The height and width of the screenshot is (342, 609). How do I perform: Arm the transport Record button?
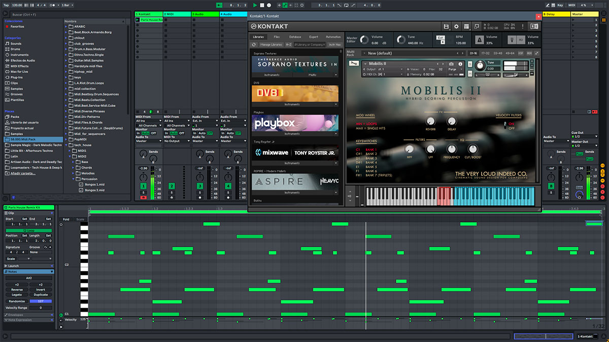click(268, 5)
